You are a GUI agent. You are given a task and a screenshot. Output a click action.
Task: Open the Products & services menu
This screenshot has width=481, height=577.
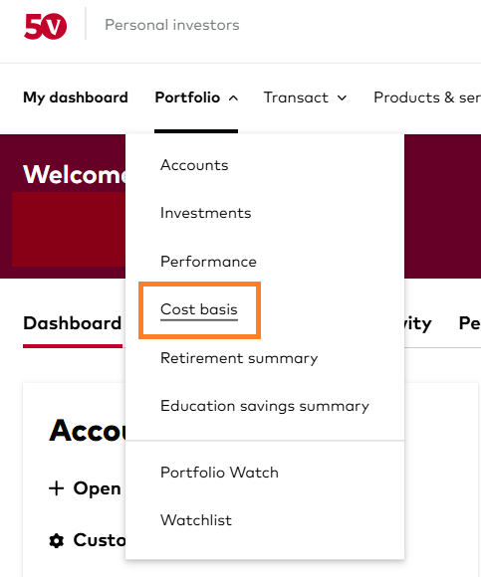(x=427, y=97)
